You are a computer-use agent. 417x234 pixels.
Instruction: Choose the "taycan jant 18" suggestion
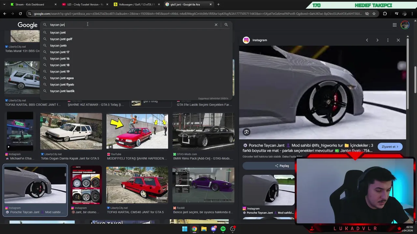(136, 65)
